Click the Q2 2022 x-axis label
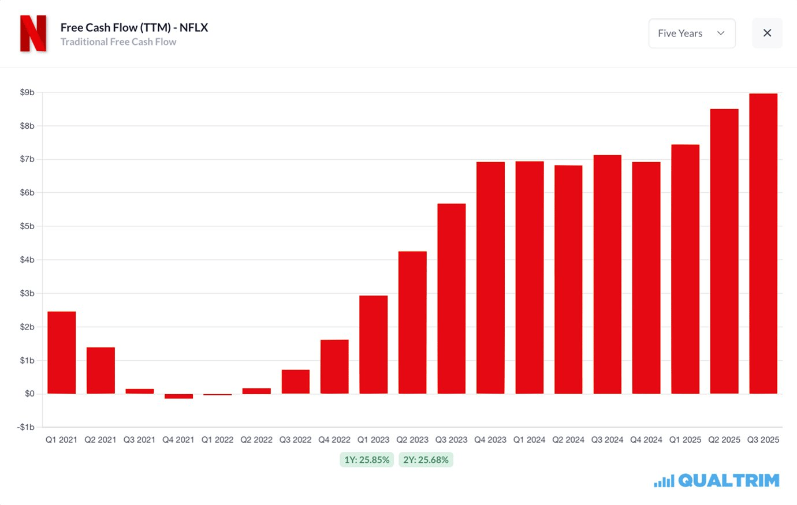The width and height of the screenshot is (797, 505). point(256,440)
